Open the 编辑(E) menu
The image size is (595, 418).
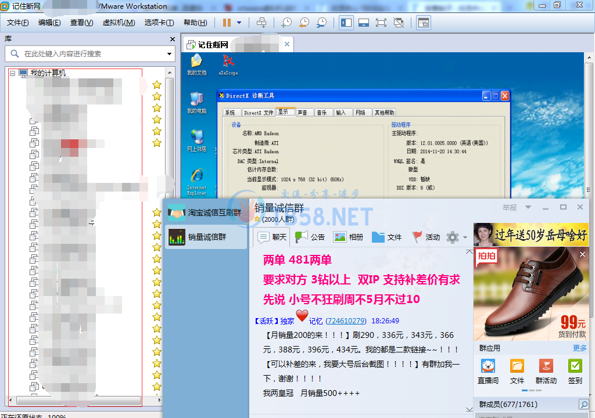click(x=49, y=23)
